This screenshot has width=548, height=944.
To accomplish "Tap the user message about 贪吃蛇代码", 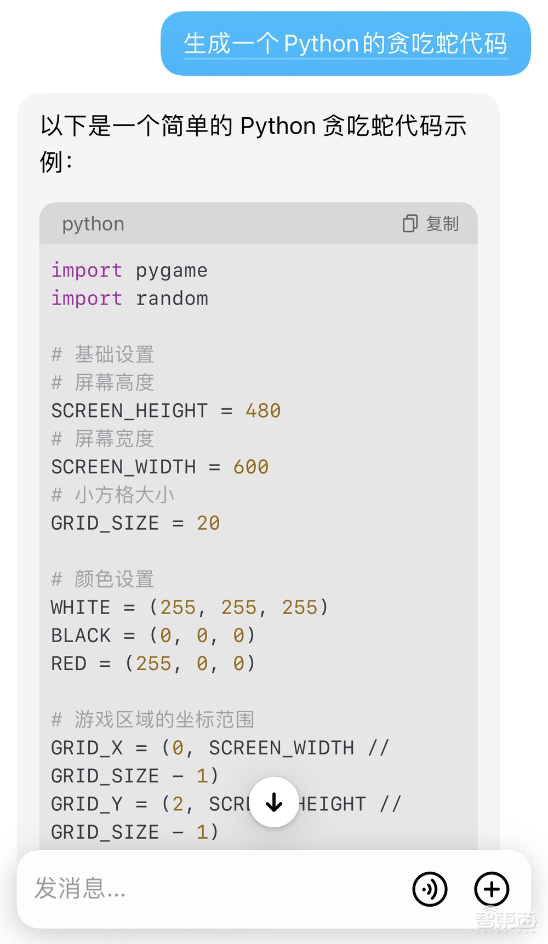I will pyautogui.click(x=345, y=44).
